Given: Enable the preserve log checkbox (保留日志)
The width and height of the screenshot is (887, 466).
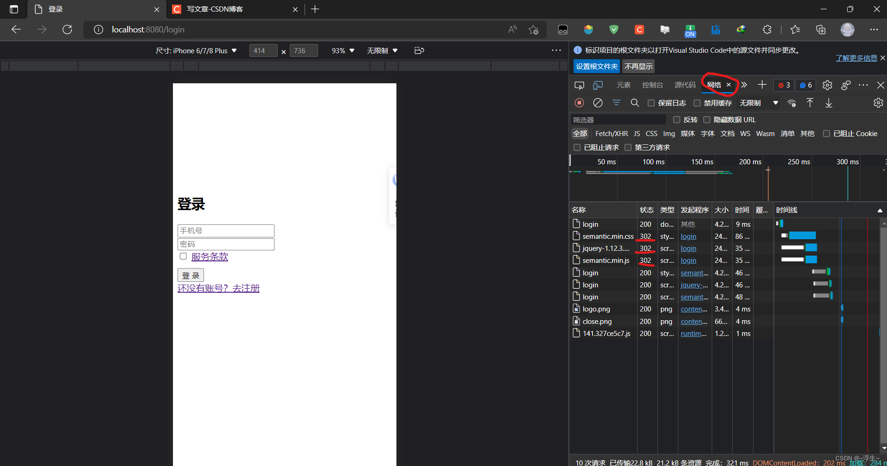Looking at the screenshot, I should (x=651, y=103).
